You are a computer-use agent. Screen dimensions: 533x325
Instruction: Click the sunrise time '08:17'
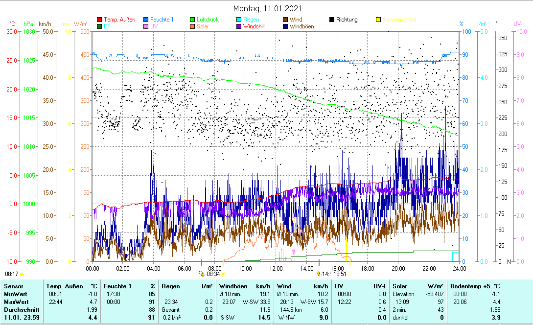12,274
